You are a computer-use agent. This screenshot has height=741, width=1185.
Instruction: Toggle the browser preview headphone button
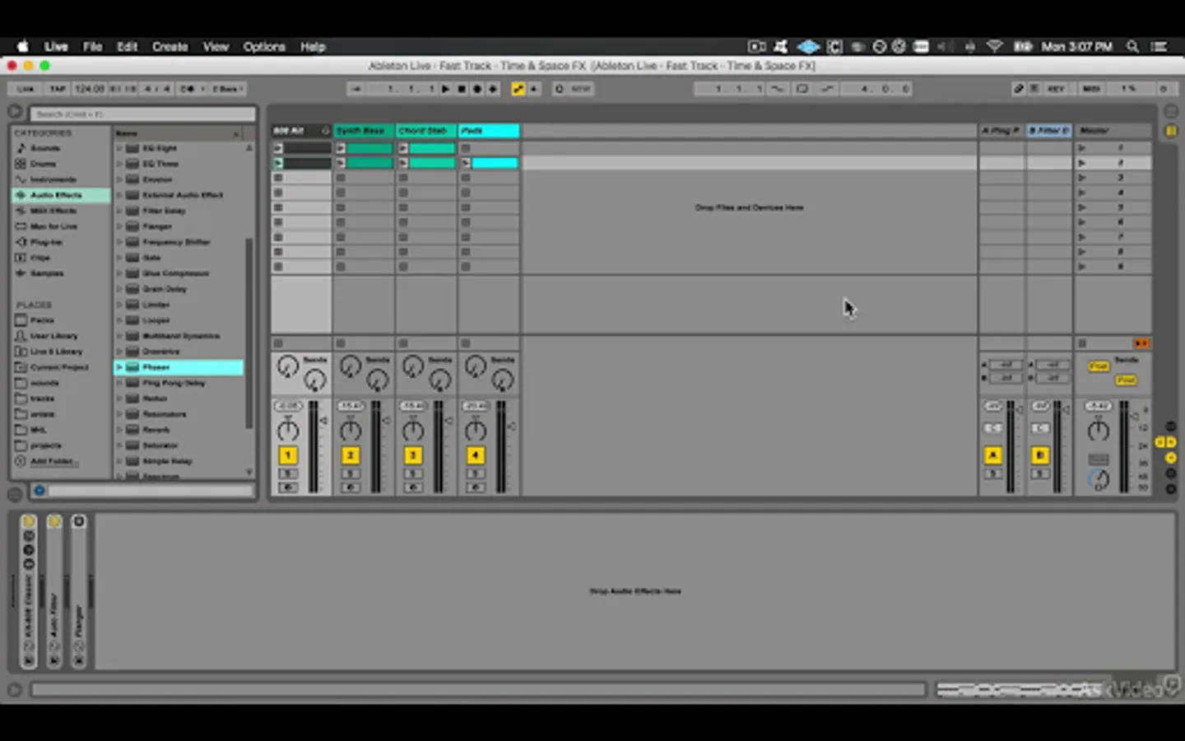pos(39,491)
